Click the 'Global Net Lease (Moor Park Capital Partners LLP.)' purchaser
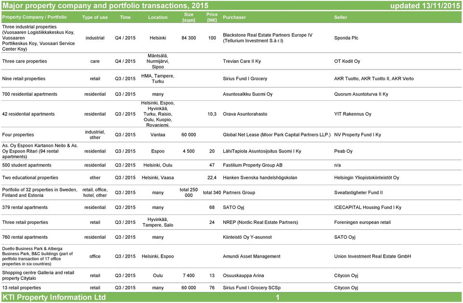The height and width of the screenshot is (303, 463). click(x=277, y=135)
